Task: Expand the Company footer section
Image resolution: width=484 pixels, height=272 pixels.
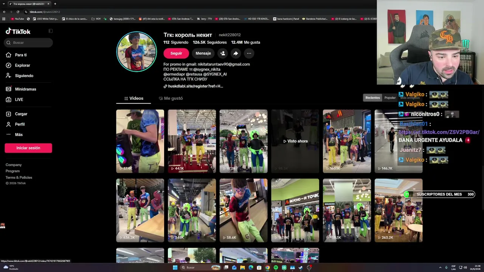Action: pos(14,165)
